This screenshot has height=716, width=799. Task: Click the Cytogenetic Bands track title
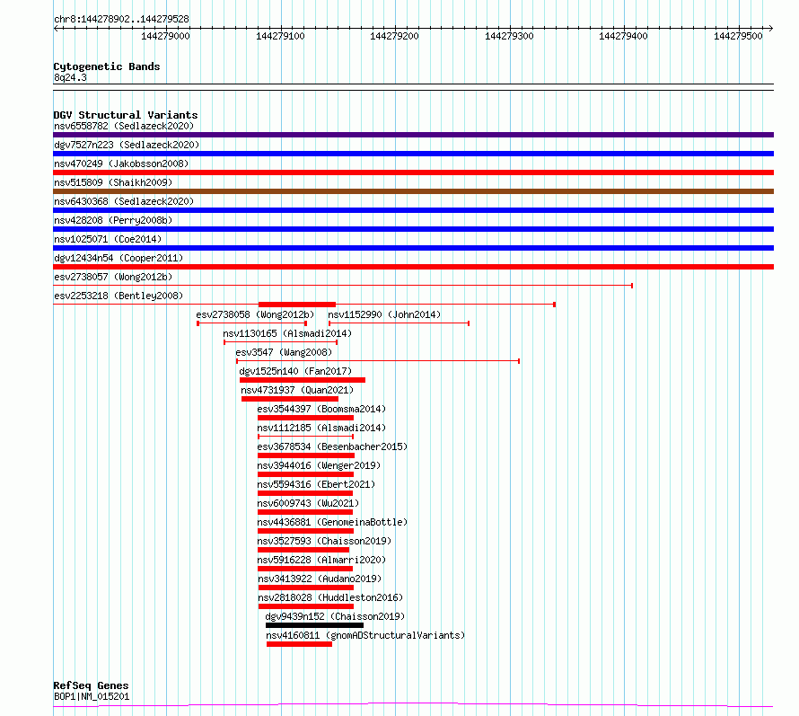point(107,66)
